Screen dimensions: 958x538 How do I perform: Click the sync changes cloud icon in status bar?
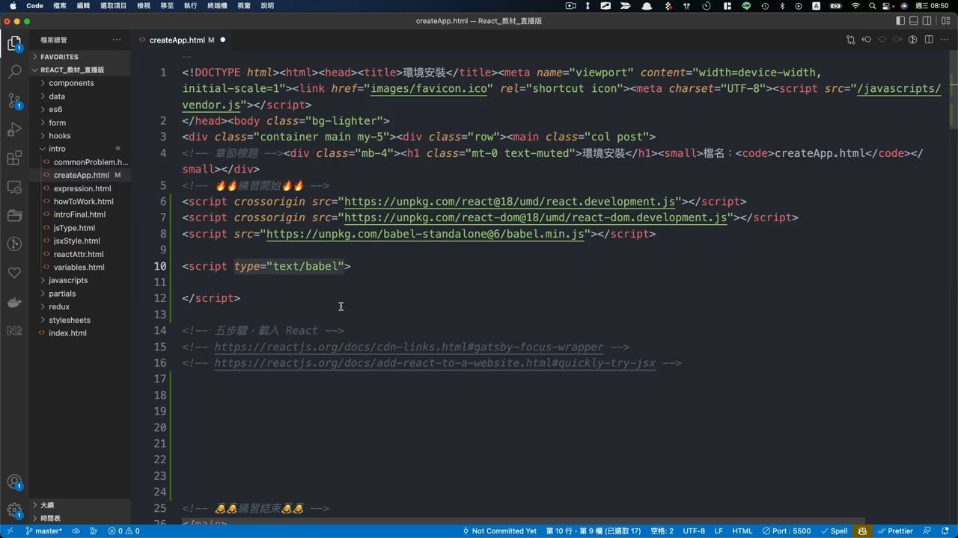[x=76, y=531]
